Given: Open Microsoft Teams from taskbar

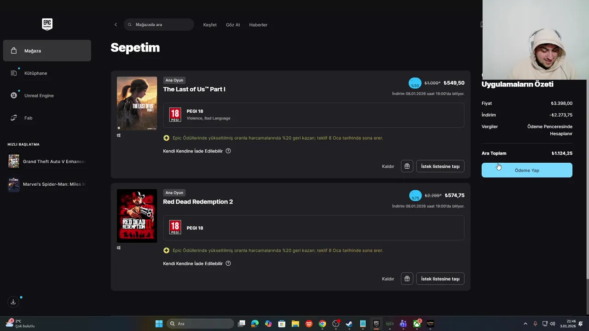Looking at the screenshot, I should (403, 324).
